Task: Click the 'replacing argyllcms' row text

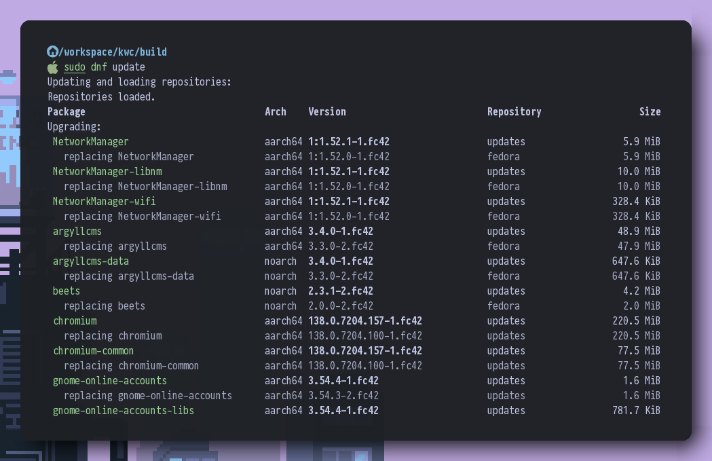Action: coord(115,246)
